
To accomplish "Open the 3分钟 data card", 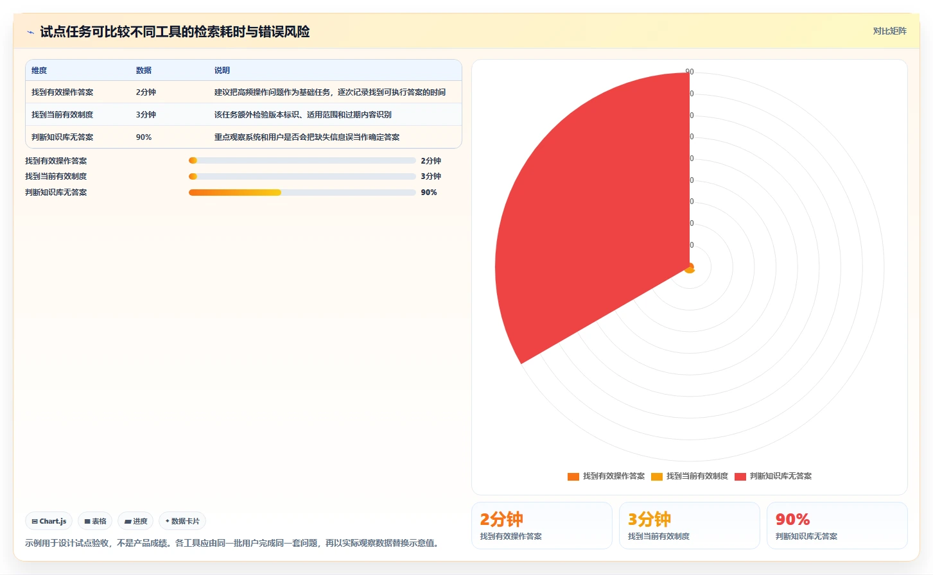I will click(689, 526).
